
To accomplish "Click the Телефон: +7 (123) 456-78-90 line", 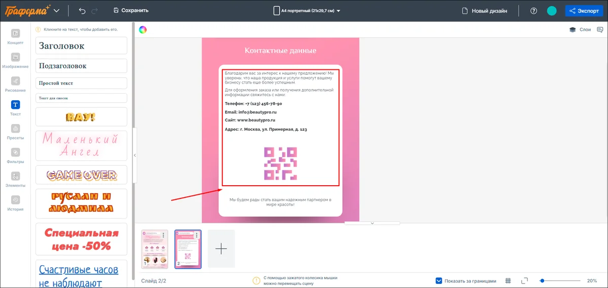I will pyautogui.click(x=253, y=103).
